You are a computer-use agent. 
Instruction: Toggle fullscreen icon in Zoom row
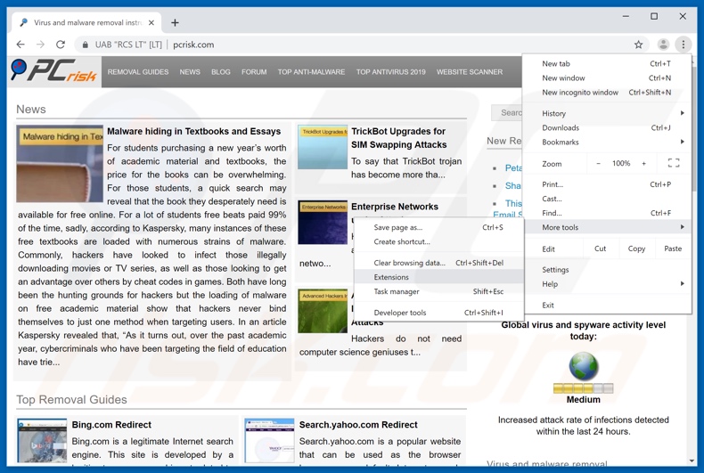coord(674,163)
